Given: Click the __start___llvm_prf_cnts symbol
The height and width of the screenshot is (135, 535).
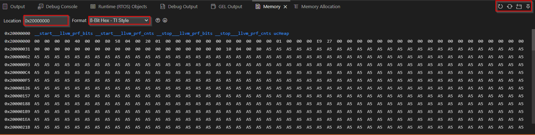Looking at the screenshot, I should (x=125, y=33).
